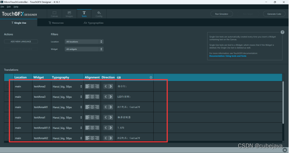Viewport: 289px width, 153px height.
Task: Center-align the textArea3 text
Action: coord(92,97)
